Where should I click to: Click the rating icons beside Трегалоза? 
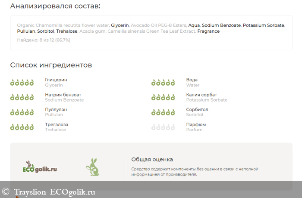pos(22,127)
